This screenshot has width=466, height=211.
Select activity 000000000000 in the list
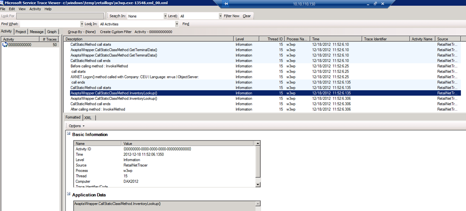pyautogui.click(x=30, y=45)
